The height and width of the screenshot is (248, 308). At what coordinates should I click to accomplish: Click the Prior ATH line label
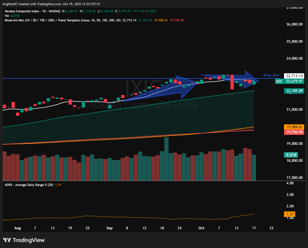[x=271, y=75]
